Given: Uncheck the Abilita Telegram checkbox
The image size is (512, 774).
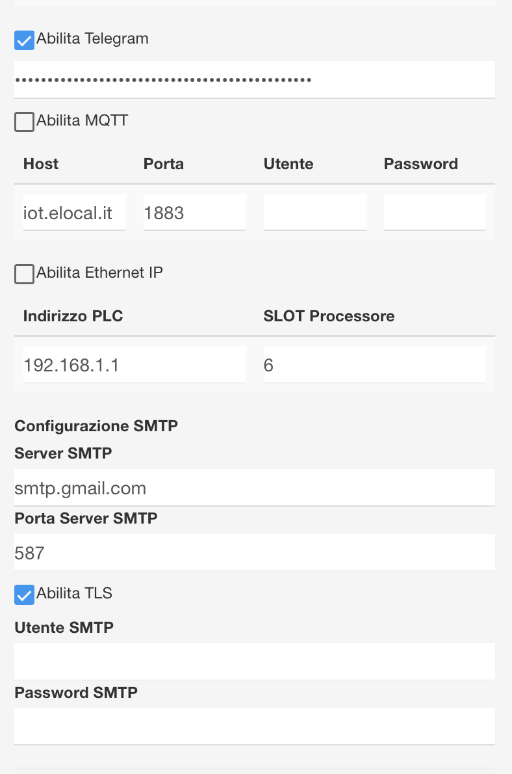Looking at the screenshot, I should point(24,40).
